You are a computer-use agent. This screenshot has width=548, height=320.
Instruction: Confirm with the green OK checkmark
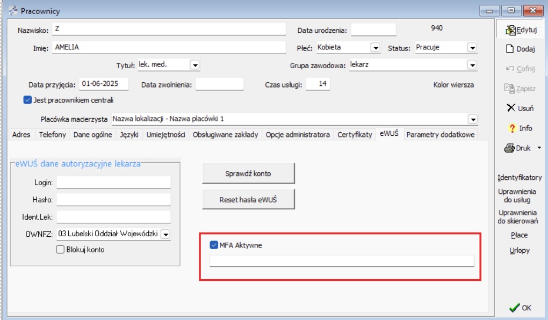click(514, 308)
